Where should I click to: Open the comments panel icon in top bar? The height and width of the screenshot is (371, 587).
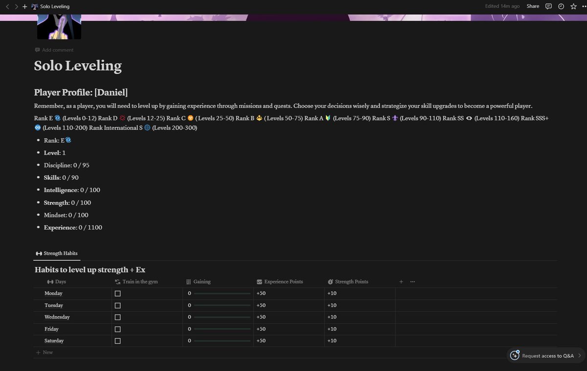549,6
